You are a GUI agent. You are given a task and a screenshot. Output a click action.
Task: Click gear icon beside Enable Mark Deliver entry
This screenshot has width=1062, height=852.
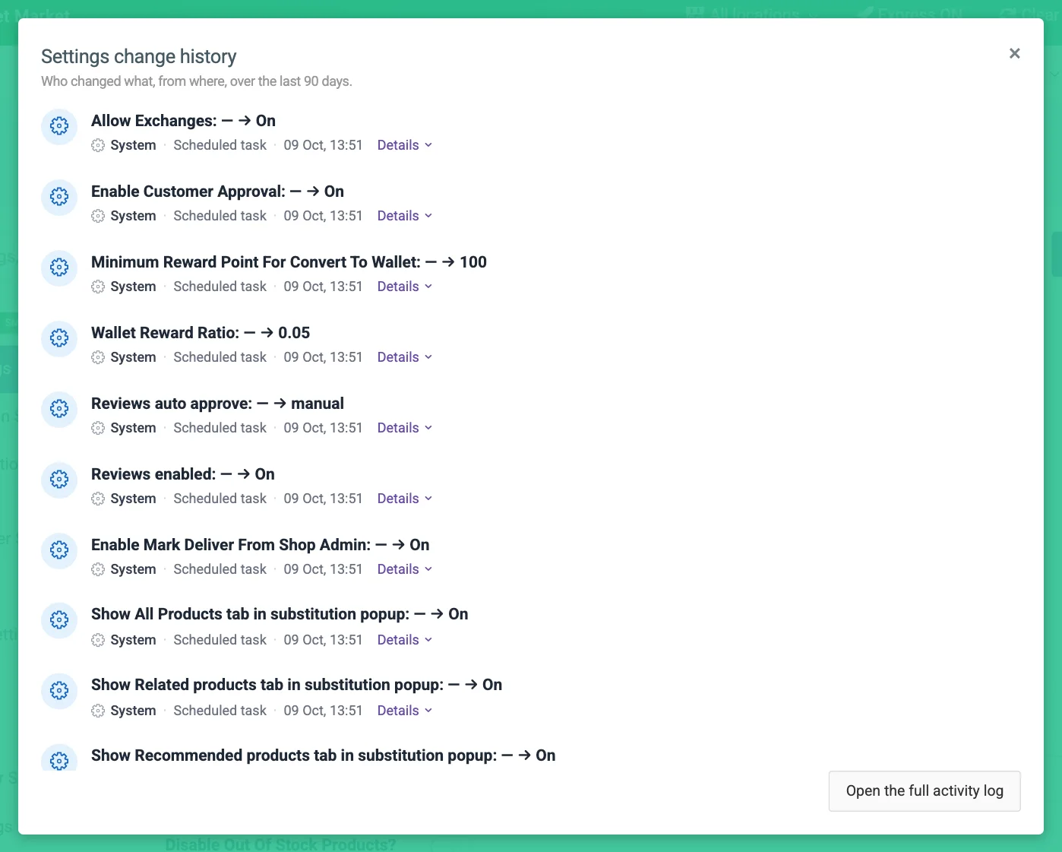click(x=59, y=550)
